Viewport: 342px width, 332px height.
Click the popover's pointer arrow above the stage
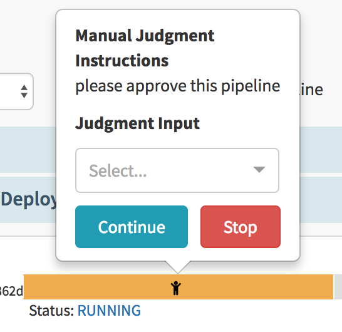(x=178, y=267)
